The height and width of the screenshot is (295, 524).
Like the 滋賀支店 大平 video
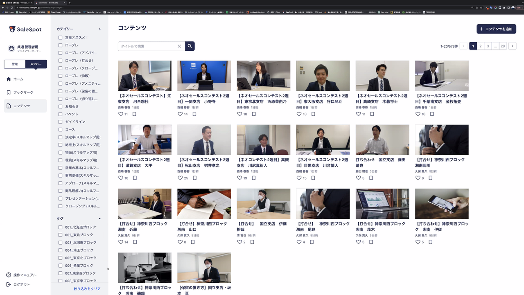tap(121, 178)
